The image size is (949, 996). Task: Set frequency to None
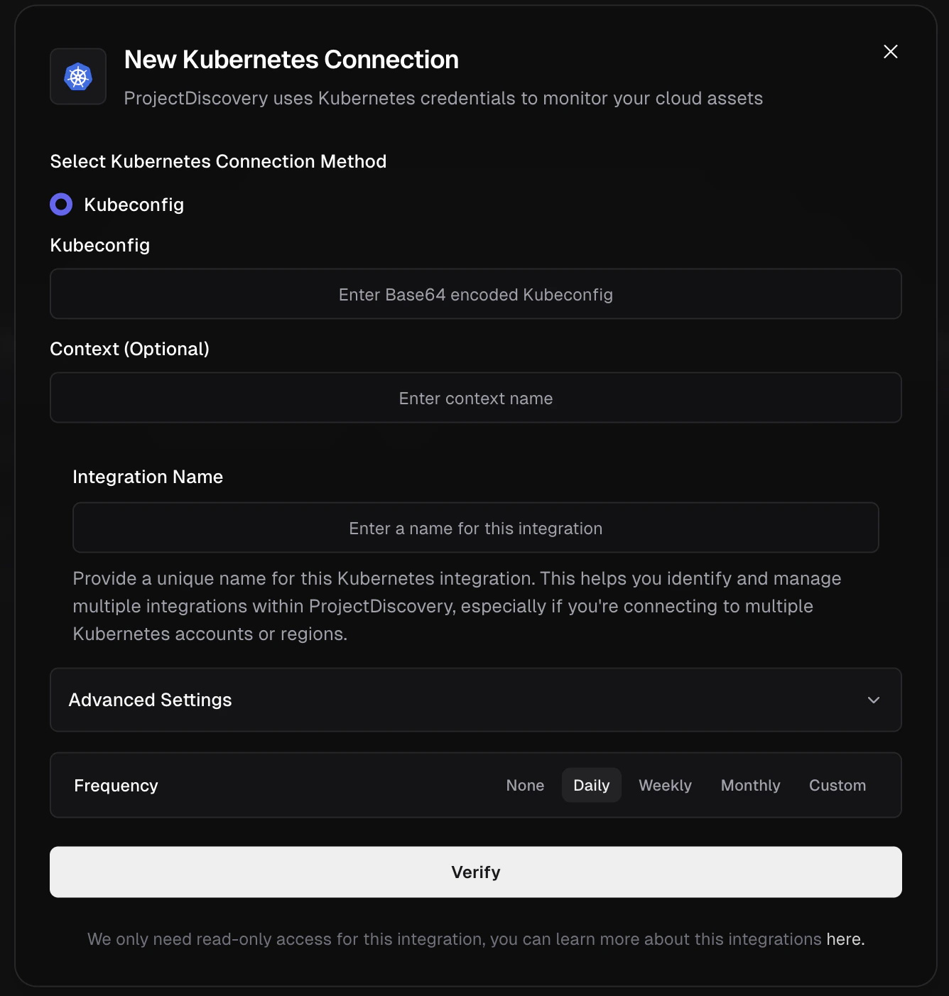525,785
